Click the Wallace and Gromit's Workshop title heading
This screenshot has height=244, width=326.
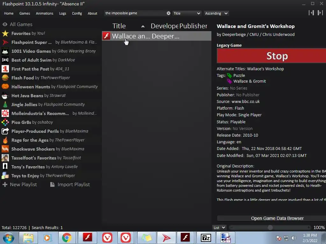click(x=256, y=26)
